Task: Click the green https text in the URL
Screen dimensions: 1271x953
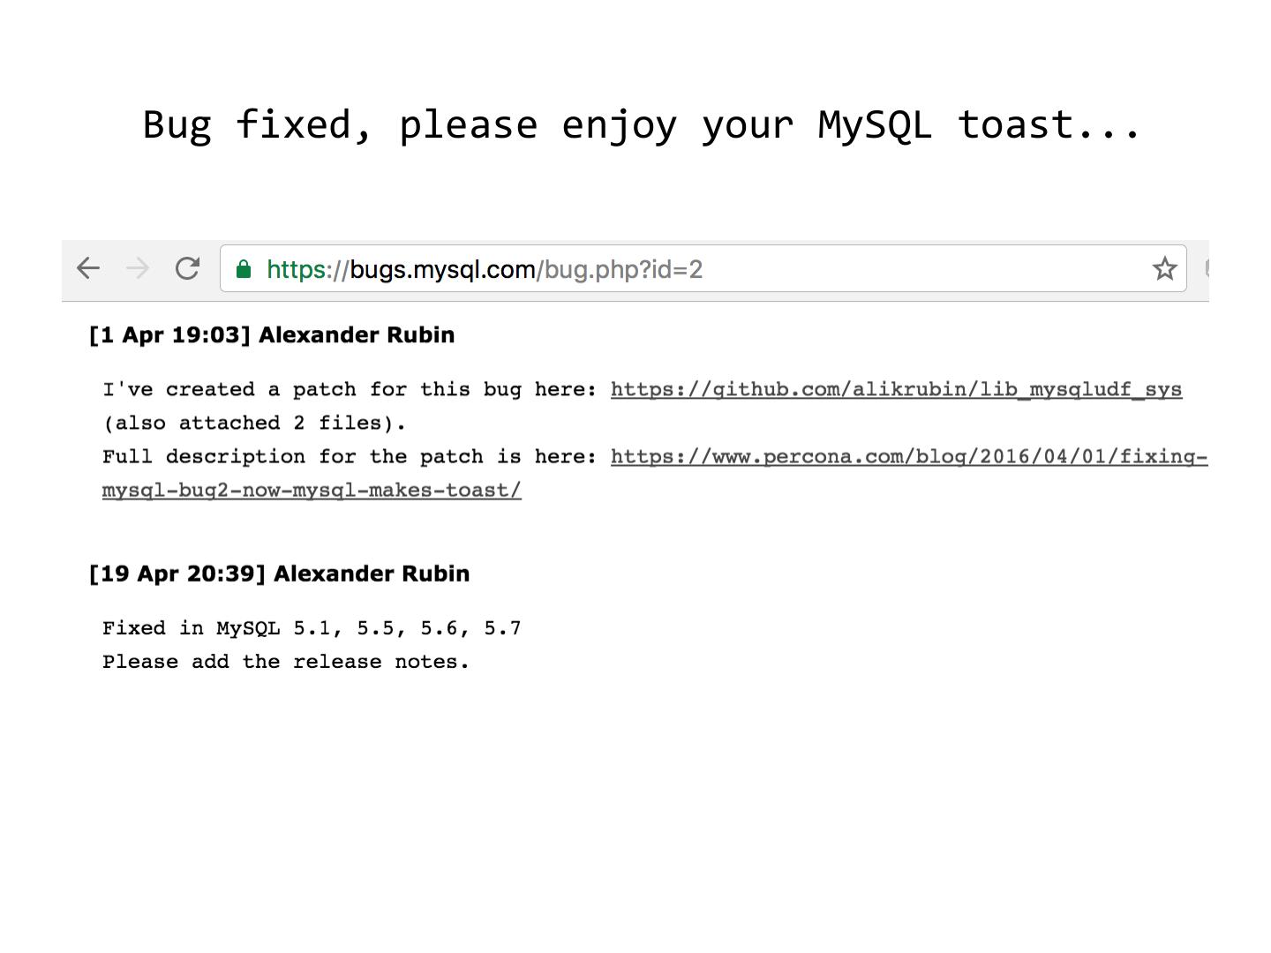Action: point(297,269)
